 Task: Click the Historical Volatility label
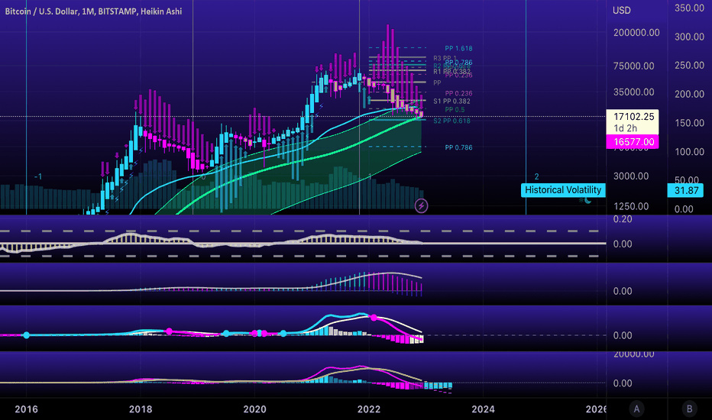pos(563,190)
